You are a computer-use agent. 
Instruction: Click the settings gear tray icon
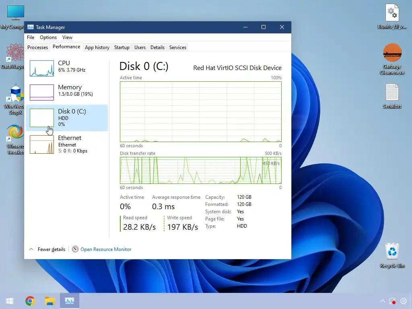pyautogui.click(x=403, y=301)
